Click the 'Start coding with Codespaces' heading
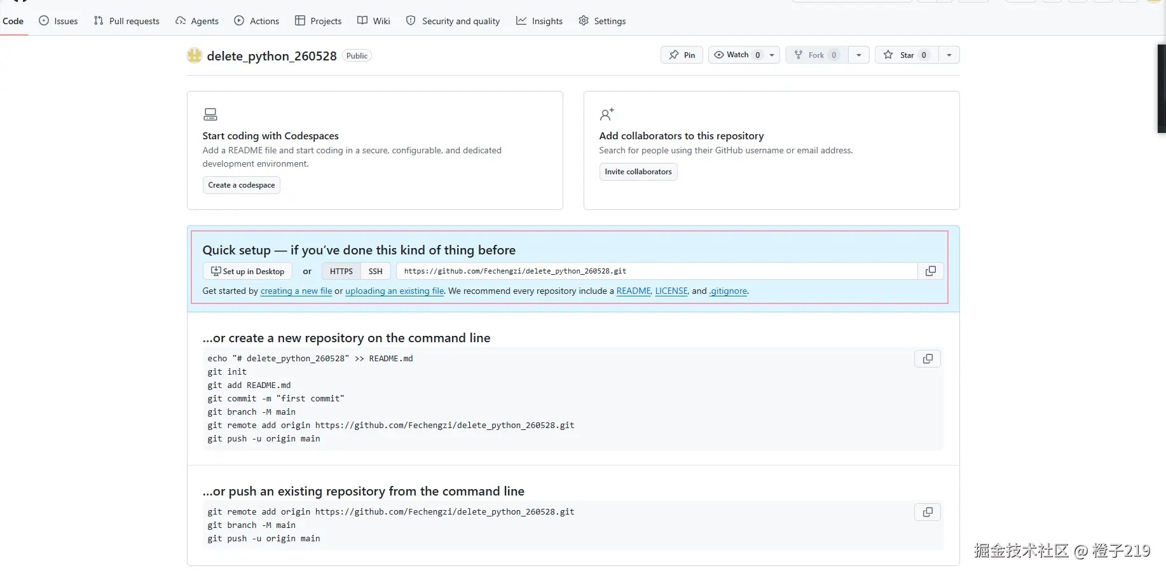Image resolution: width=1166 pixels, height=575 pixels. pyautogui.click(x=271, y=135)
